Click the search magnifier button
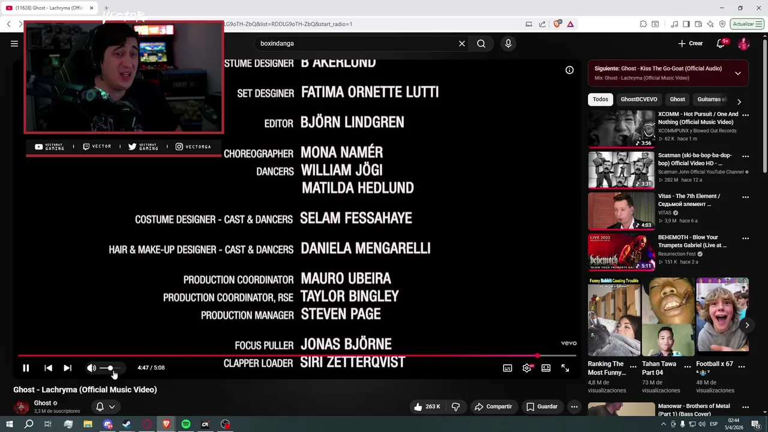 481,43
